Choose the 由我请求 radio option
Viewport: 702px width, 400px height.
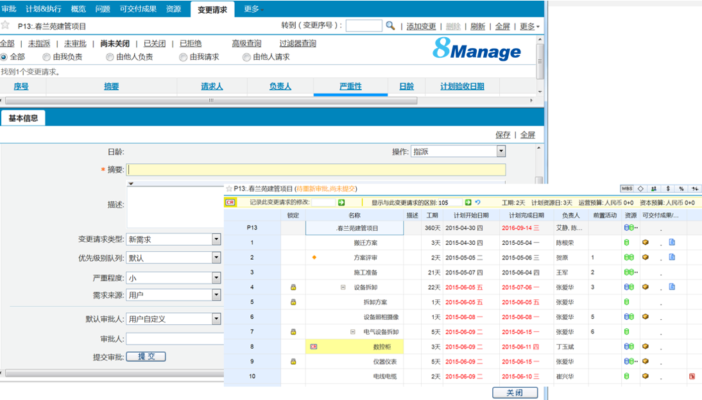(183, 57)
